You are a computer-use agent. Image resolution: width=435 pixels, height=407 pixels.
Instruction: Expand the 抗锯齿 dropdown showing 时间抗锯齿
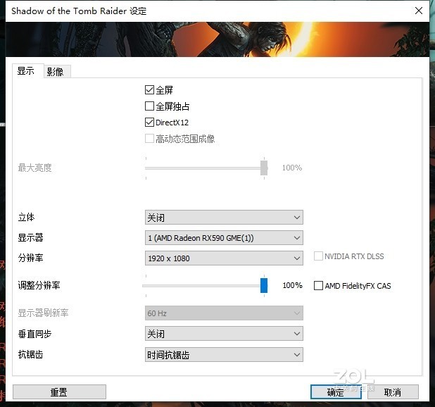224,355
